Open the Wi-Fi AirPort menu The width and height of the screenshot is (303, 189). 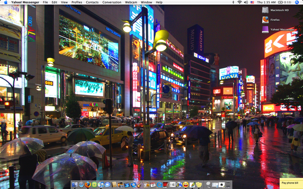(239, 2)
